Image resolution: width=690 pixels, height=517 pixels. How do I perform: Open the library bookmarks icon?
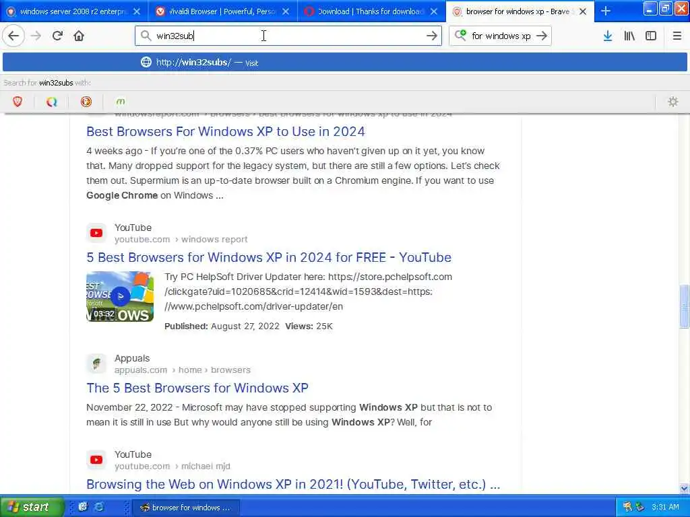click(x=629, y=36)
